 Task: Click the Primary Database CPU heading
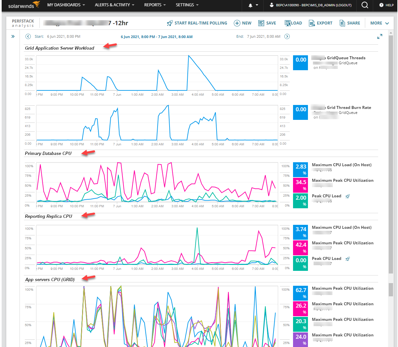pyautogui.click(x=48, y=153)
